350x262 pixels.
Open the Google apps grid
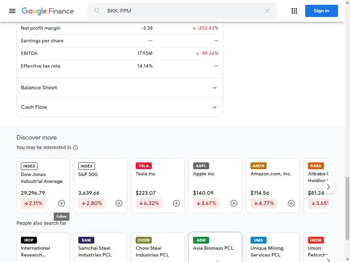pyautogui.click(x=294, y=11)
